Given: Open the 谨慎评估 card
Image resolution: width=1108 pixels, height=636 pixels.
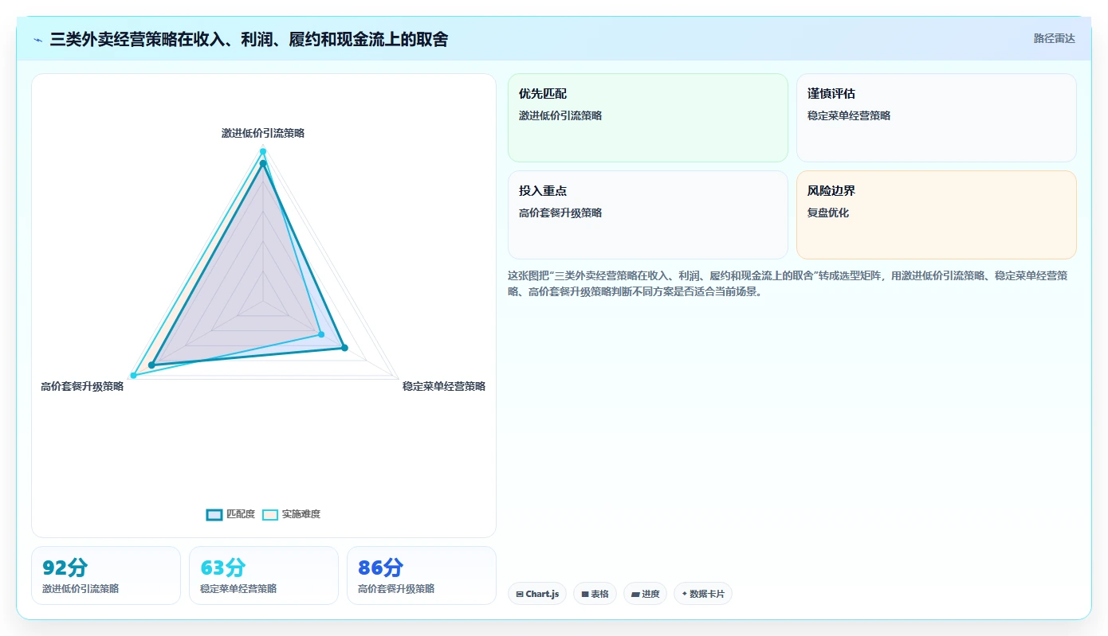Looking at the screenshot, I should (x=937, y=118).
